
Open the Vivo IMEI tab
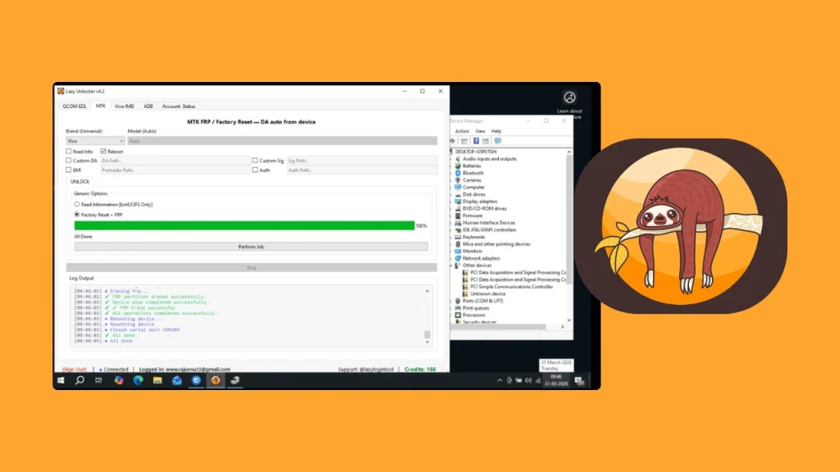click(x=125, y=106)
